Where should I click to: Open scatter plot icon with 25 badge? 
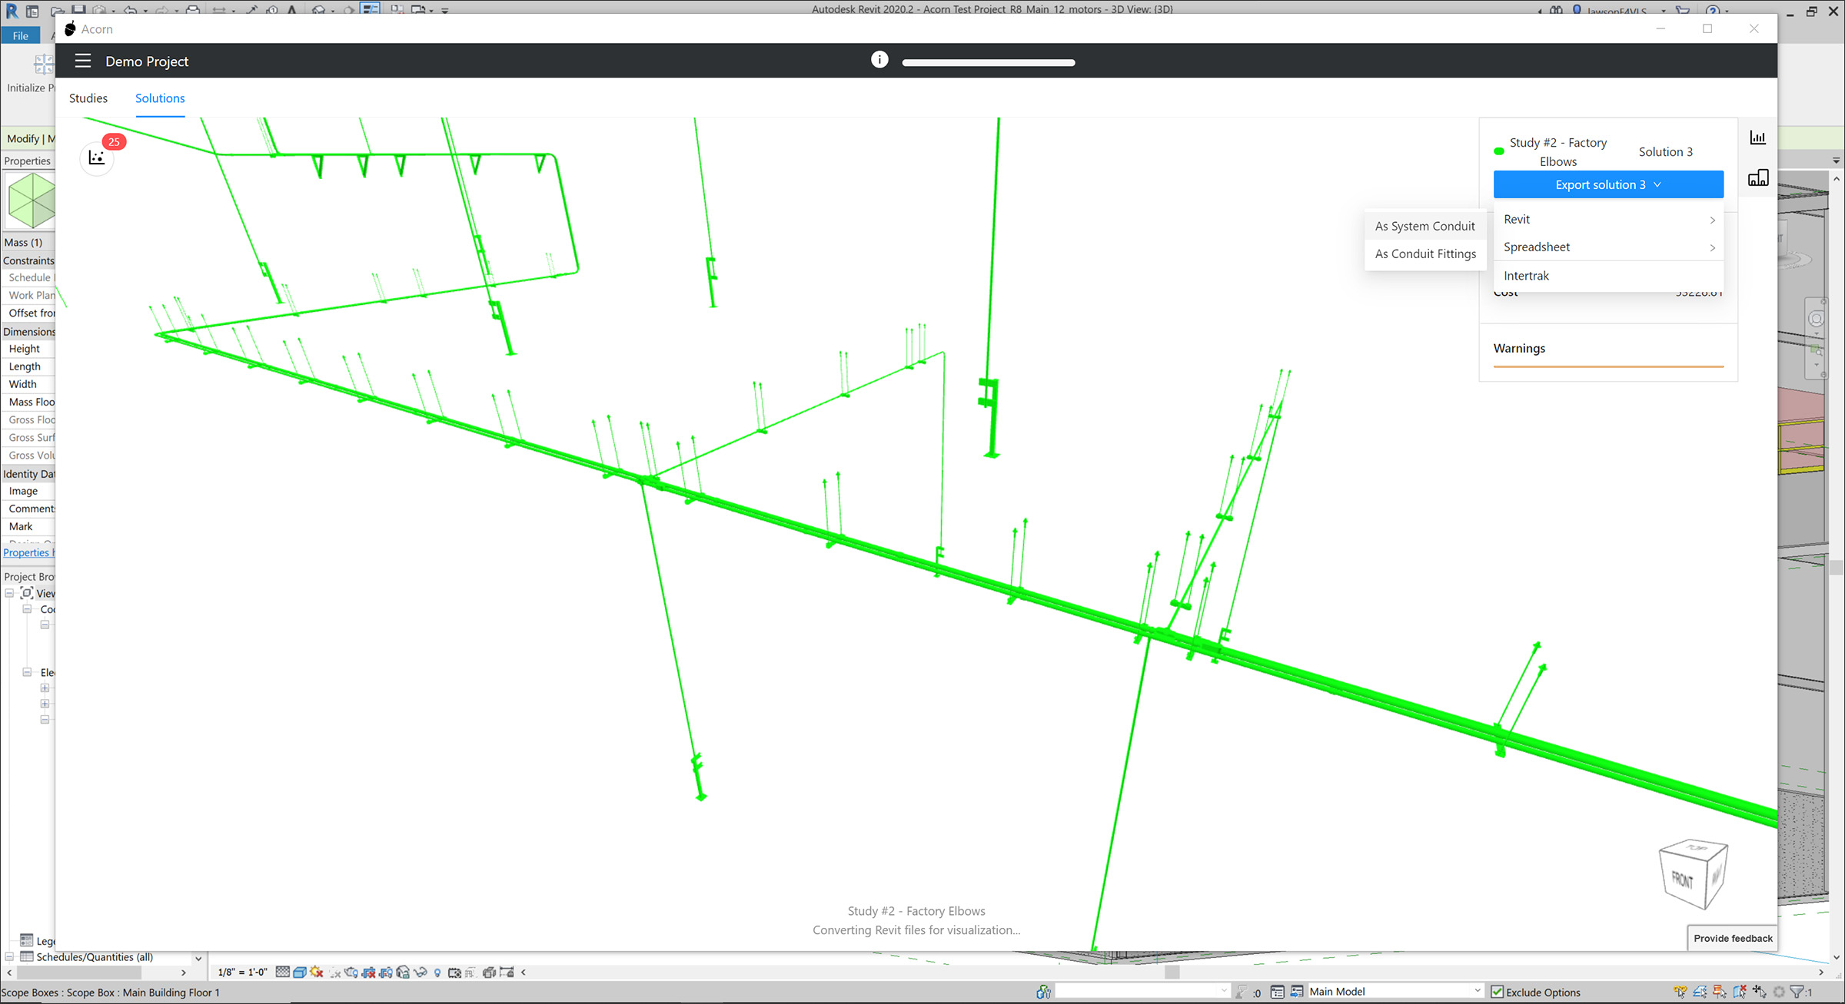point(97,157)
